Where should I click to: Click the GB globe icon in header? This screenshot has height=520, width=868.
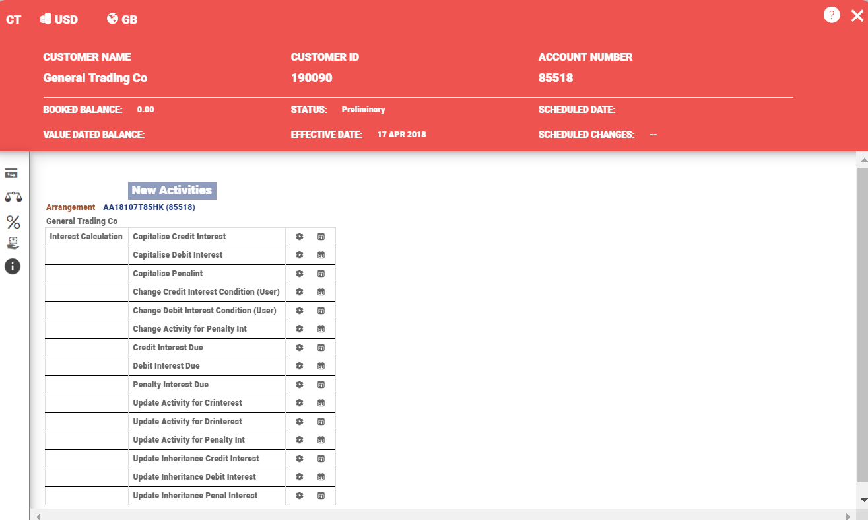112,19
